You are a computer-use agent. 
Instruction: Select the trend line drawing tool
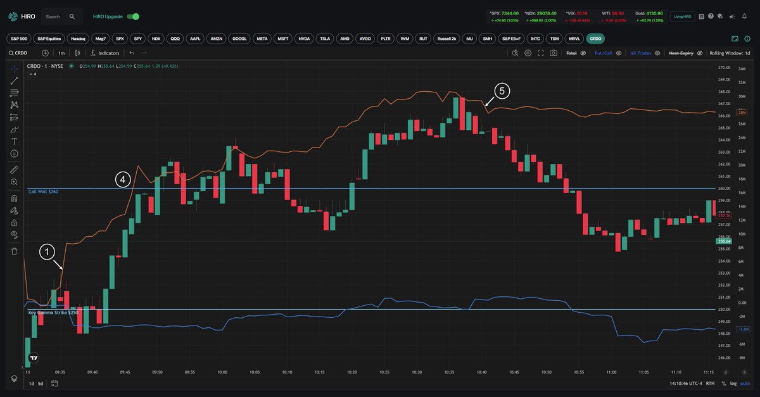point(14,80)
